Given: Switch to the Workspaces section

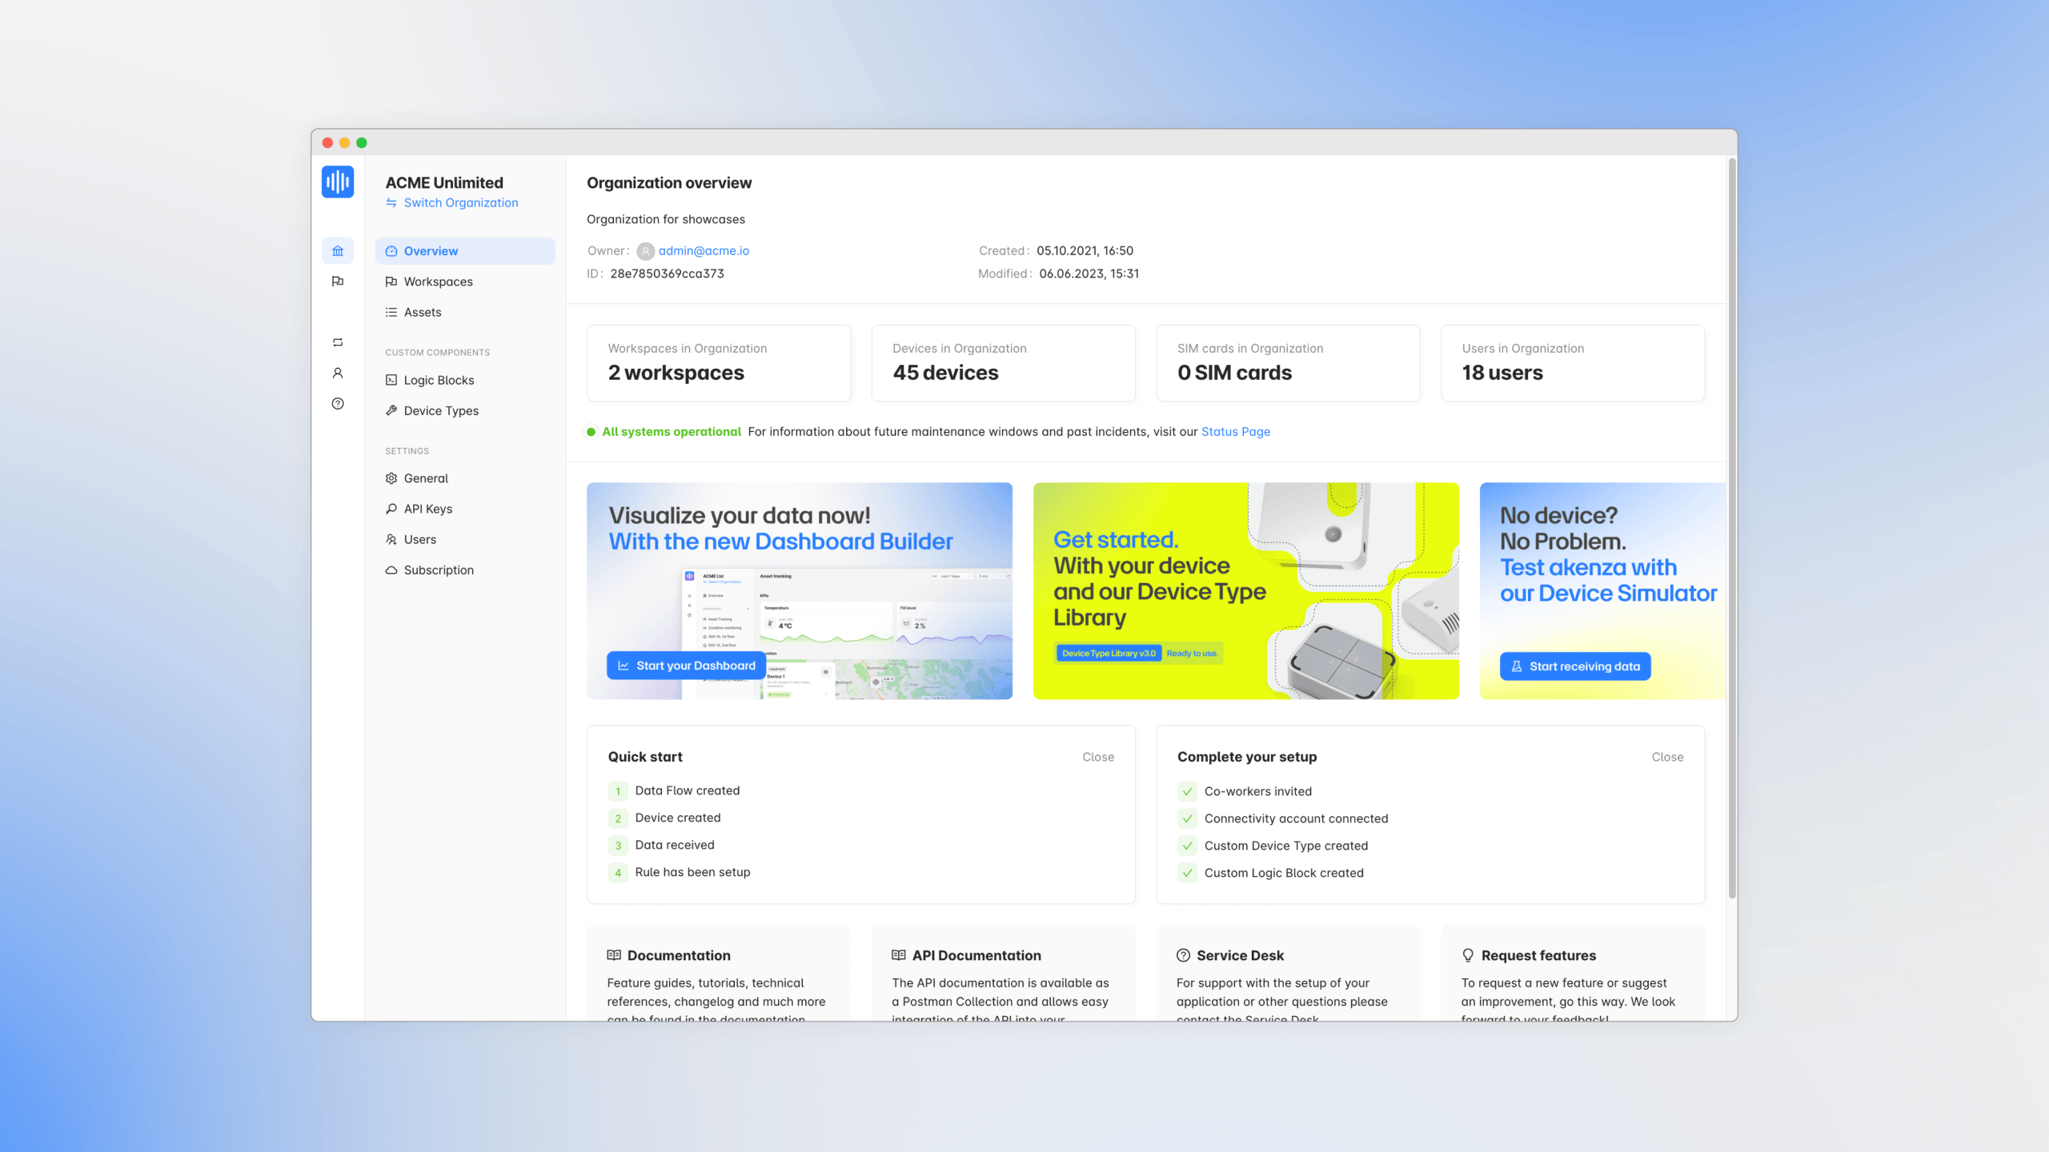Looking at the screenshot, I should [x=439, y=281].
